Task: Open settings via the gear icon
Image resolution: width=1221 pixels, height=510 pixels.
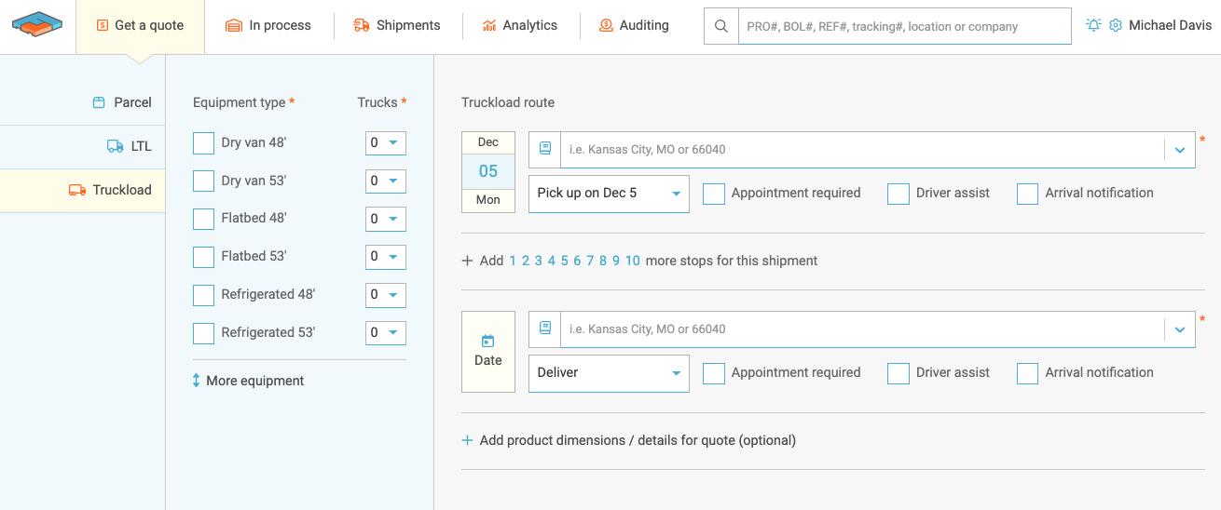Action: coord(1116,25)
